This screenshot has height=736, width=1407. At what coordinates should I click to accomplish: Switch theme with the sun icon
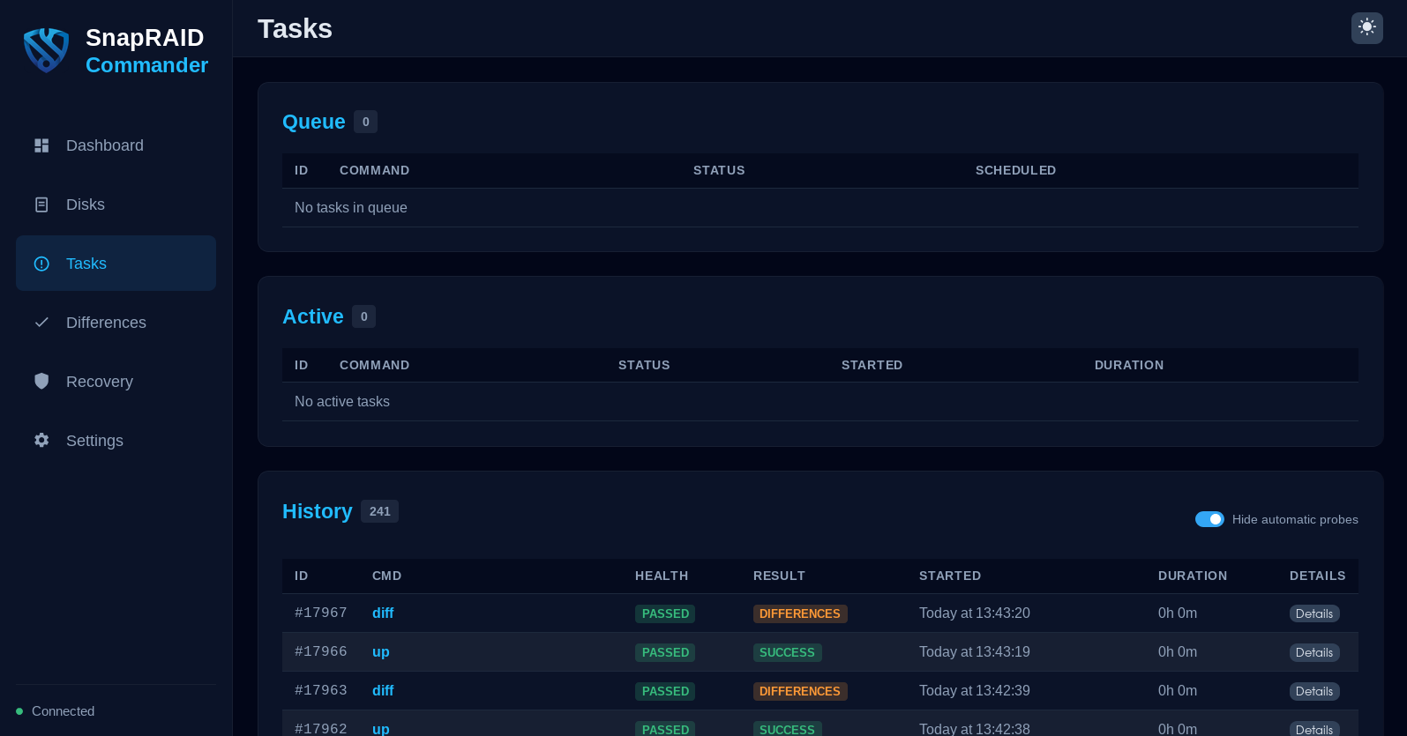click(1366, 27)
